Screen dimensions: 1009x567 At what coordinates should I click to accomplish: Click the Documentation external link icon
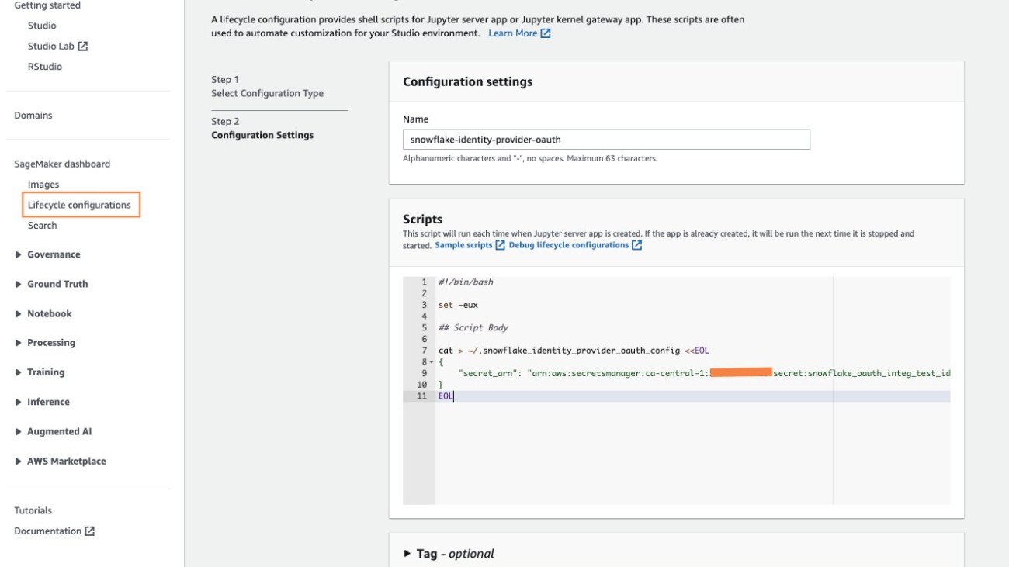click(x=90, y=531)
